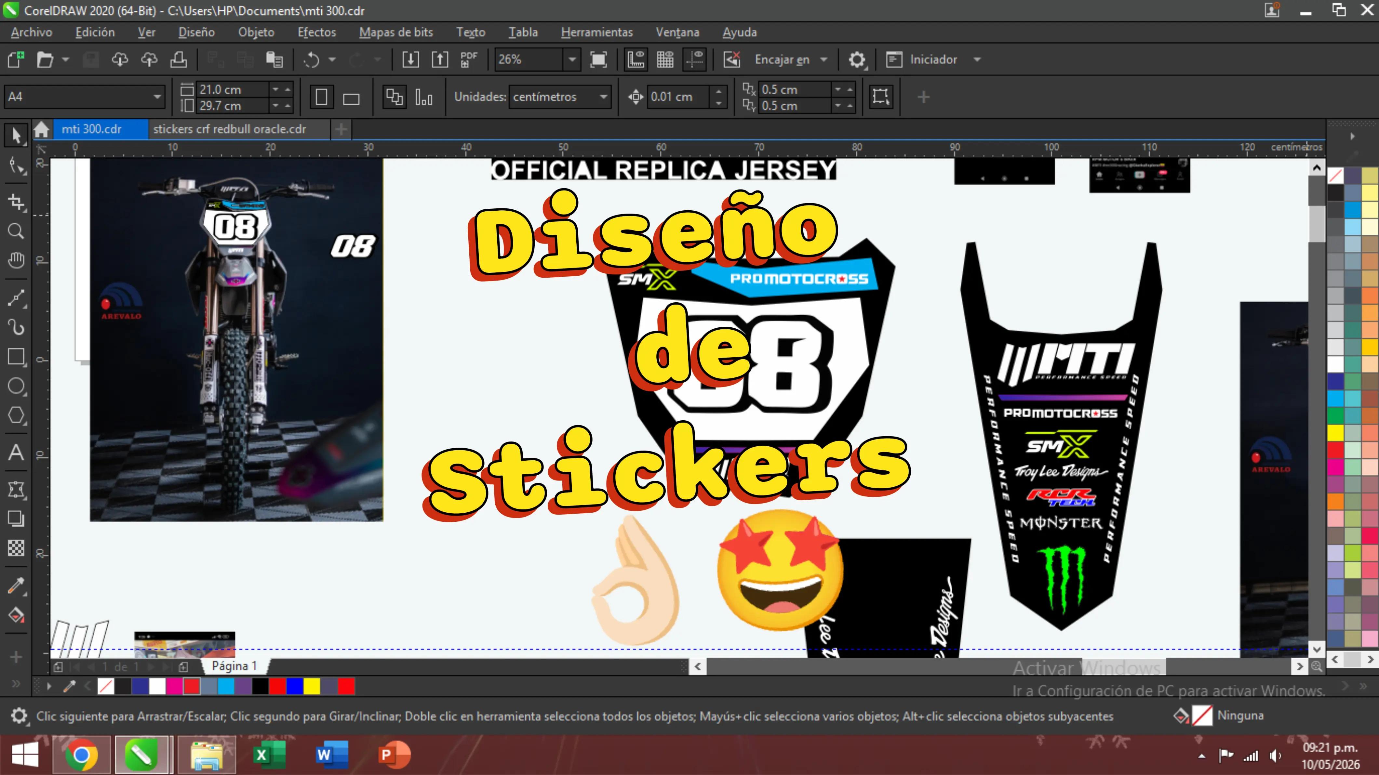The image size is (1379, 775).
Task: Expand the Iniciador dropdown
Action: [x=977, y=59]
